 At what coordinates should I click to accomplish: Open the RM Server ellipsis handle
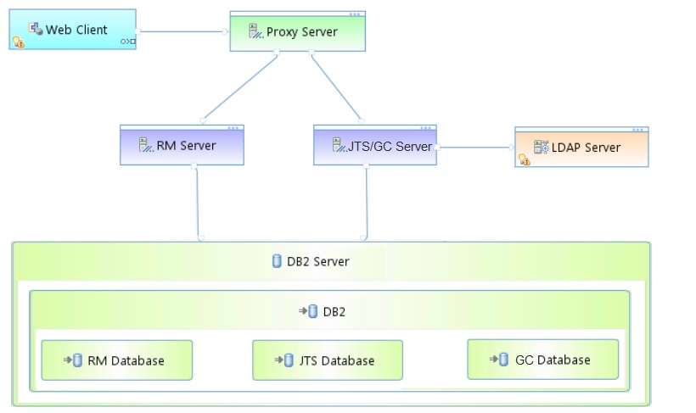coord(233,128)
